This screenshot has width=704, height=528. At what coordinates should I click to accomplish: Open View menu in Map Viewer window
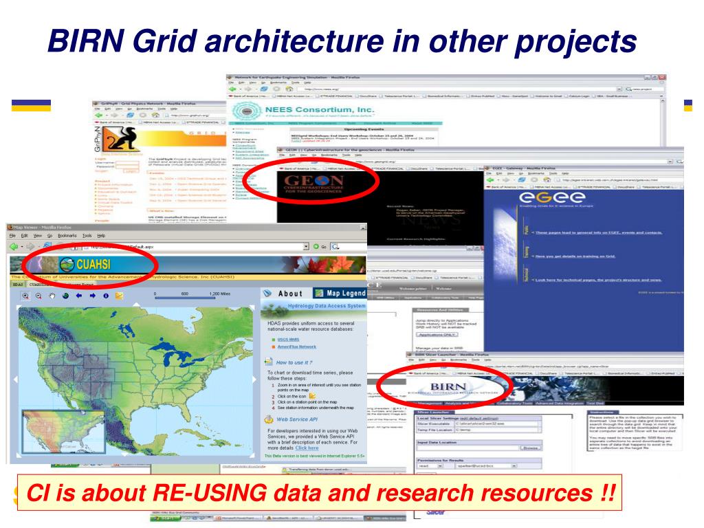(x=38, y=236)
